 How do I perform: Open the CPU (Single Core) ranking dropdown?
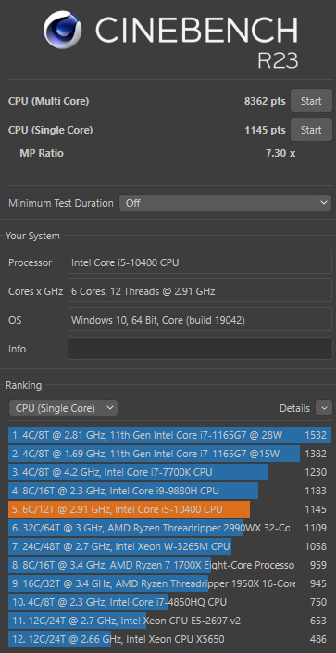63,408
